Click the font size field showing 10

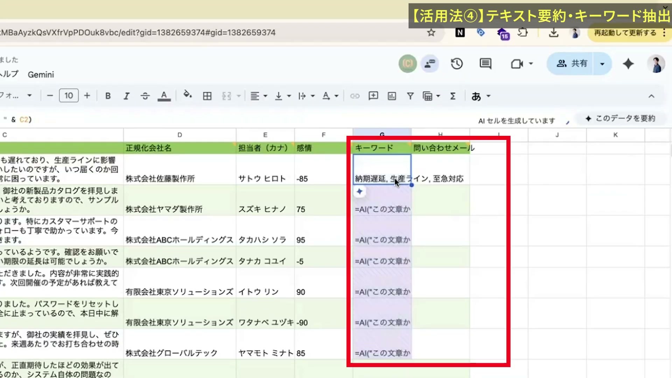pyautogui.click(x=69, y=96)
